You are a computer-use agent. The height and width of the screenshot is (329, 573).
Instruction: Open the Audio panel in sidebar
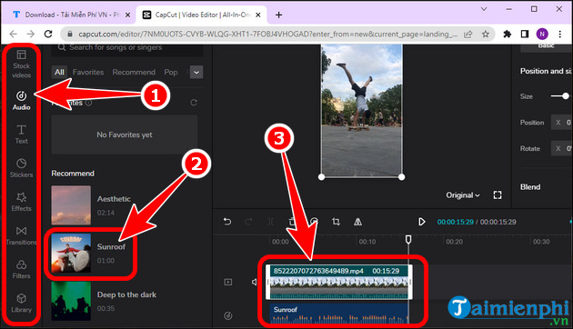click(x=21, y=100)
